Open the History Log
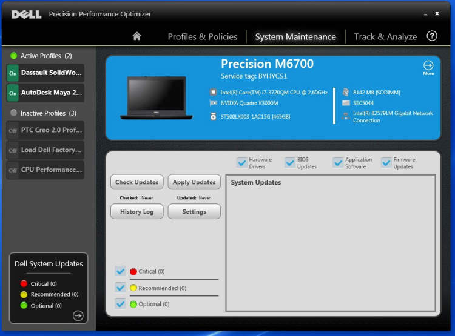The width and height of the screenshot is (455, 336). click(x=136, y=212)
